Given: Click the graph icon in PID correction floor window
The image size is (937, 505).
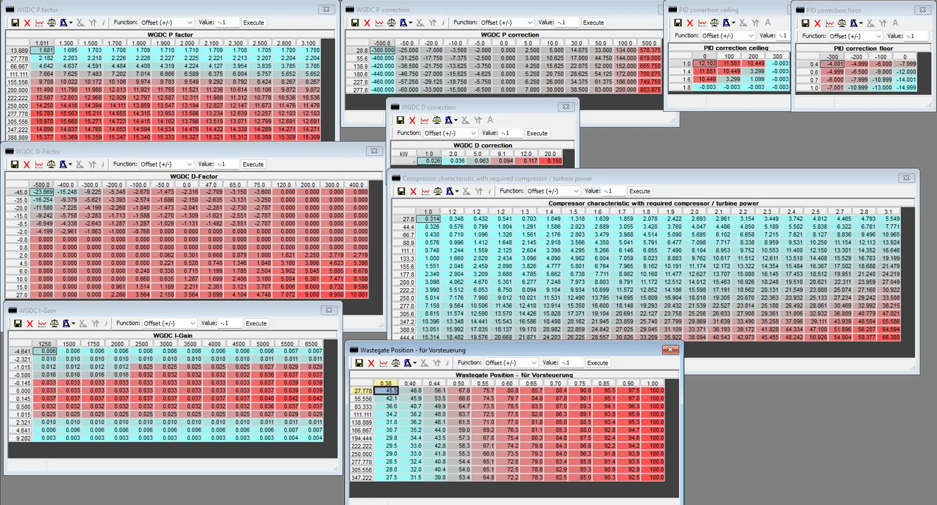Looking at the screenshot, I should (x=829, y=23).
